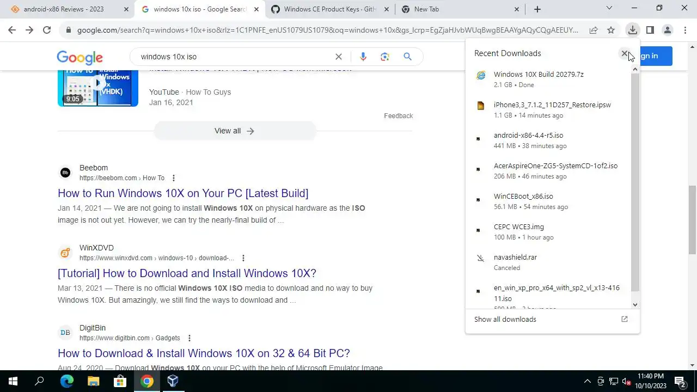
Task: Click downloads list scroll up arrow
Action: point(635,70)
